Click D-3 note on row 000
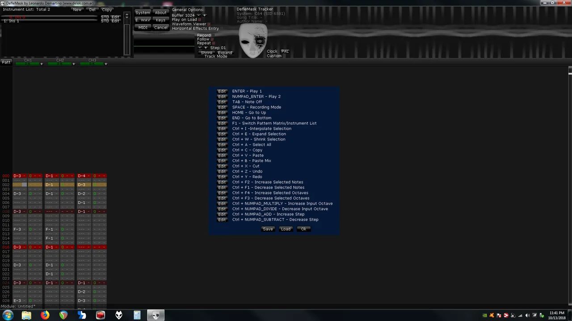 coord(17,176)
